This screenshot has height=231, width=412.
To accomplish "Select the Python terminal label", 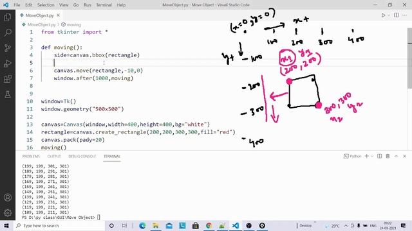I will click(353, 156).
